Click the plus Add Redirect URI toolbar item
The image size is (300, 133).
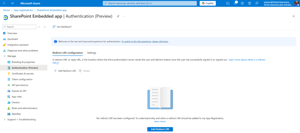coord(65,71)
